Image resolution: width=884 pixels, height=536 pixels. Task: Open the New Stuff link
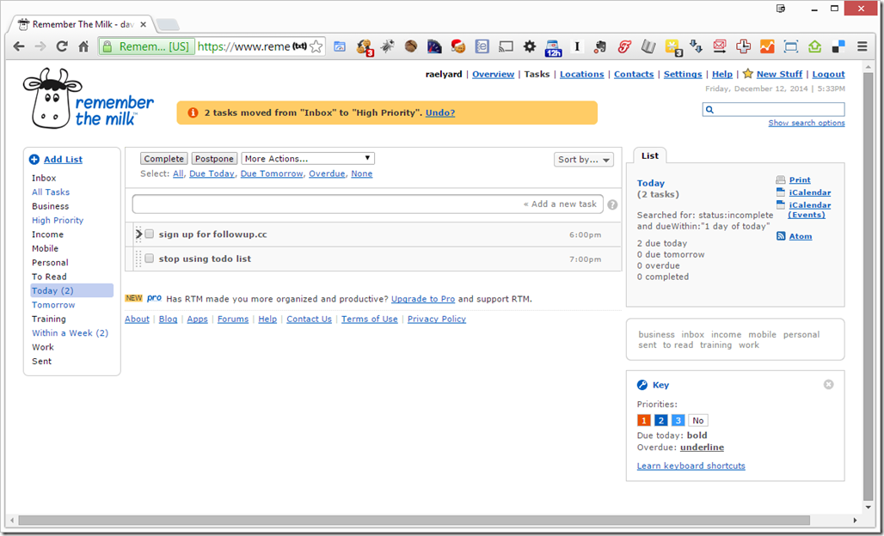coord(779,75)
